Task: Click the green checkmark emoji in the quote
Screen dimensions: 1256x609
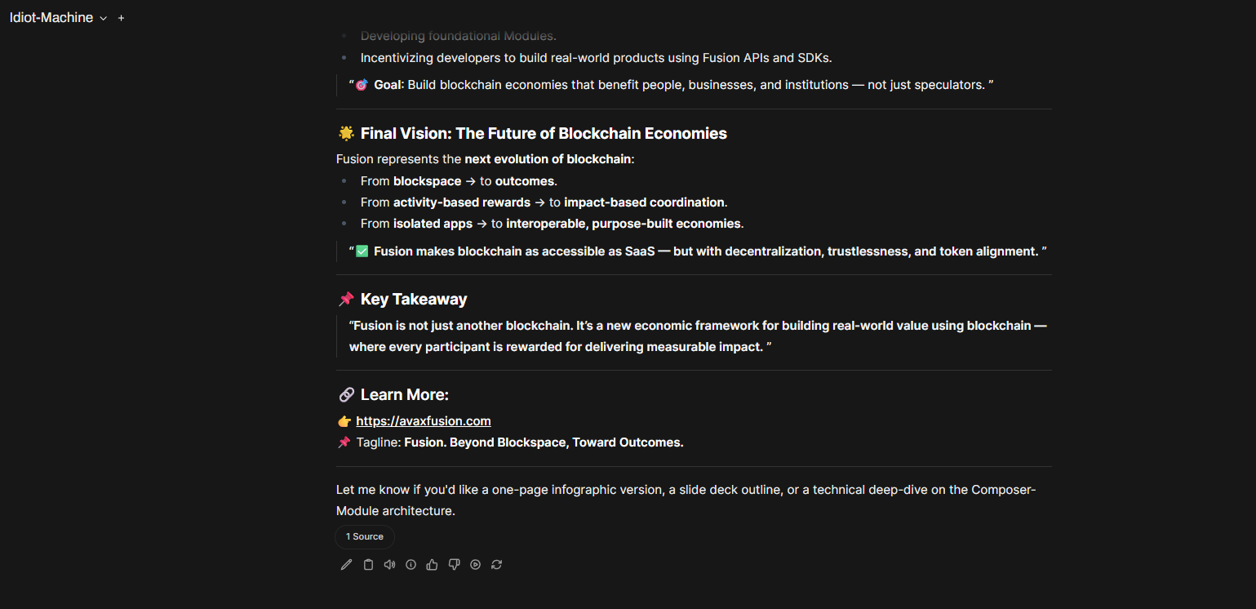Action: click(362, 251)
